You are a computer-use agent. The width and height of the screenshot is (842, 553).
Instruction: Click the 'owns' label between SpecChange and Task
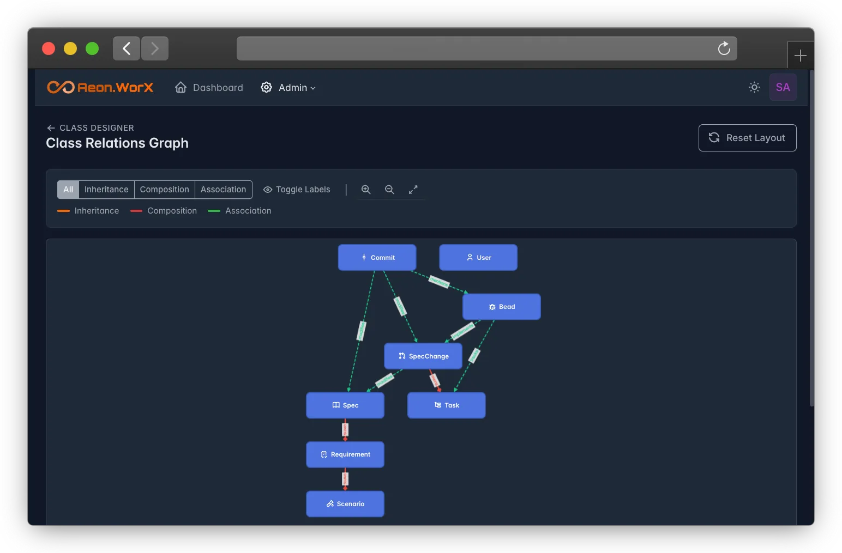pos(435,379)
